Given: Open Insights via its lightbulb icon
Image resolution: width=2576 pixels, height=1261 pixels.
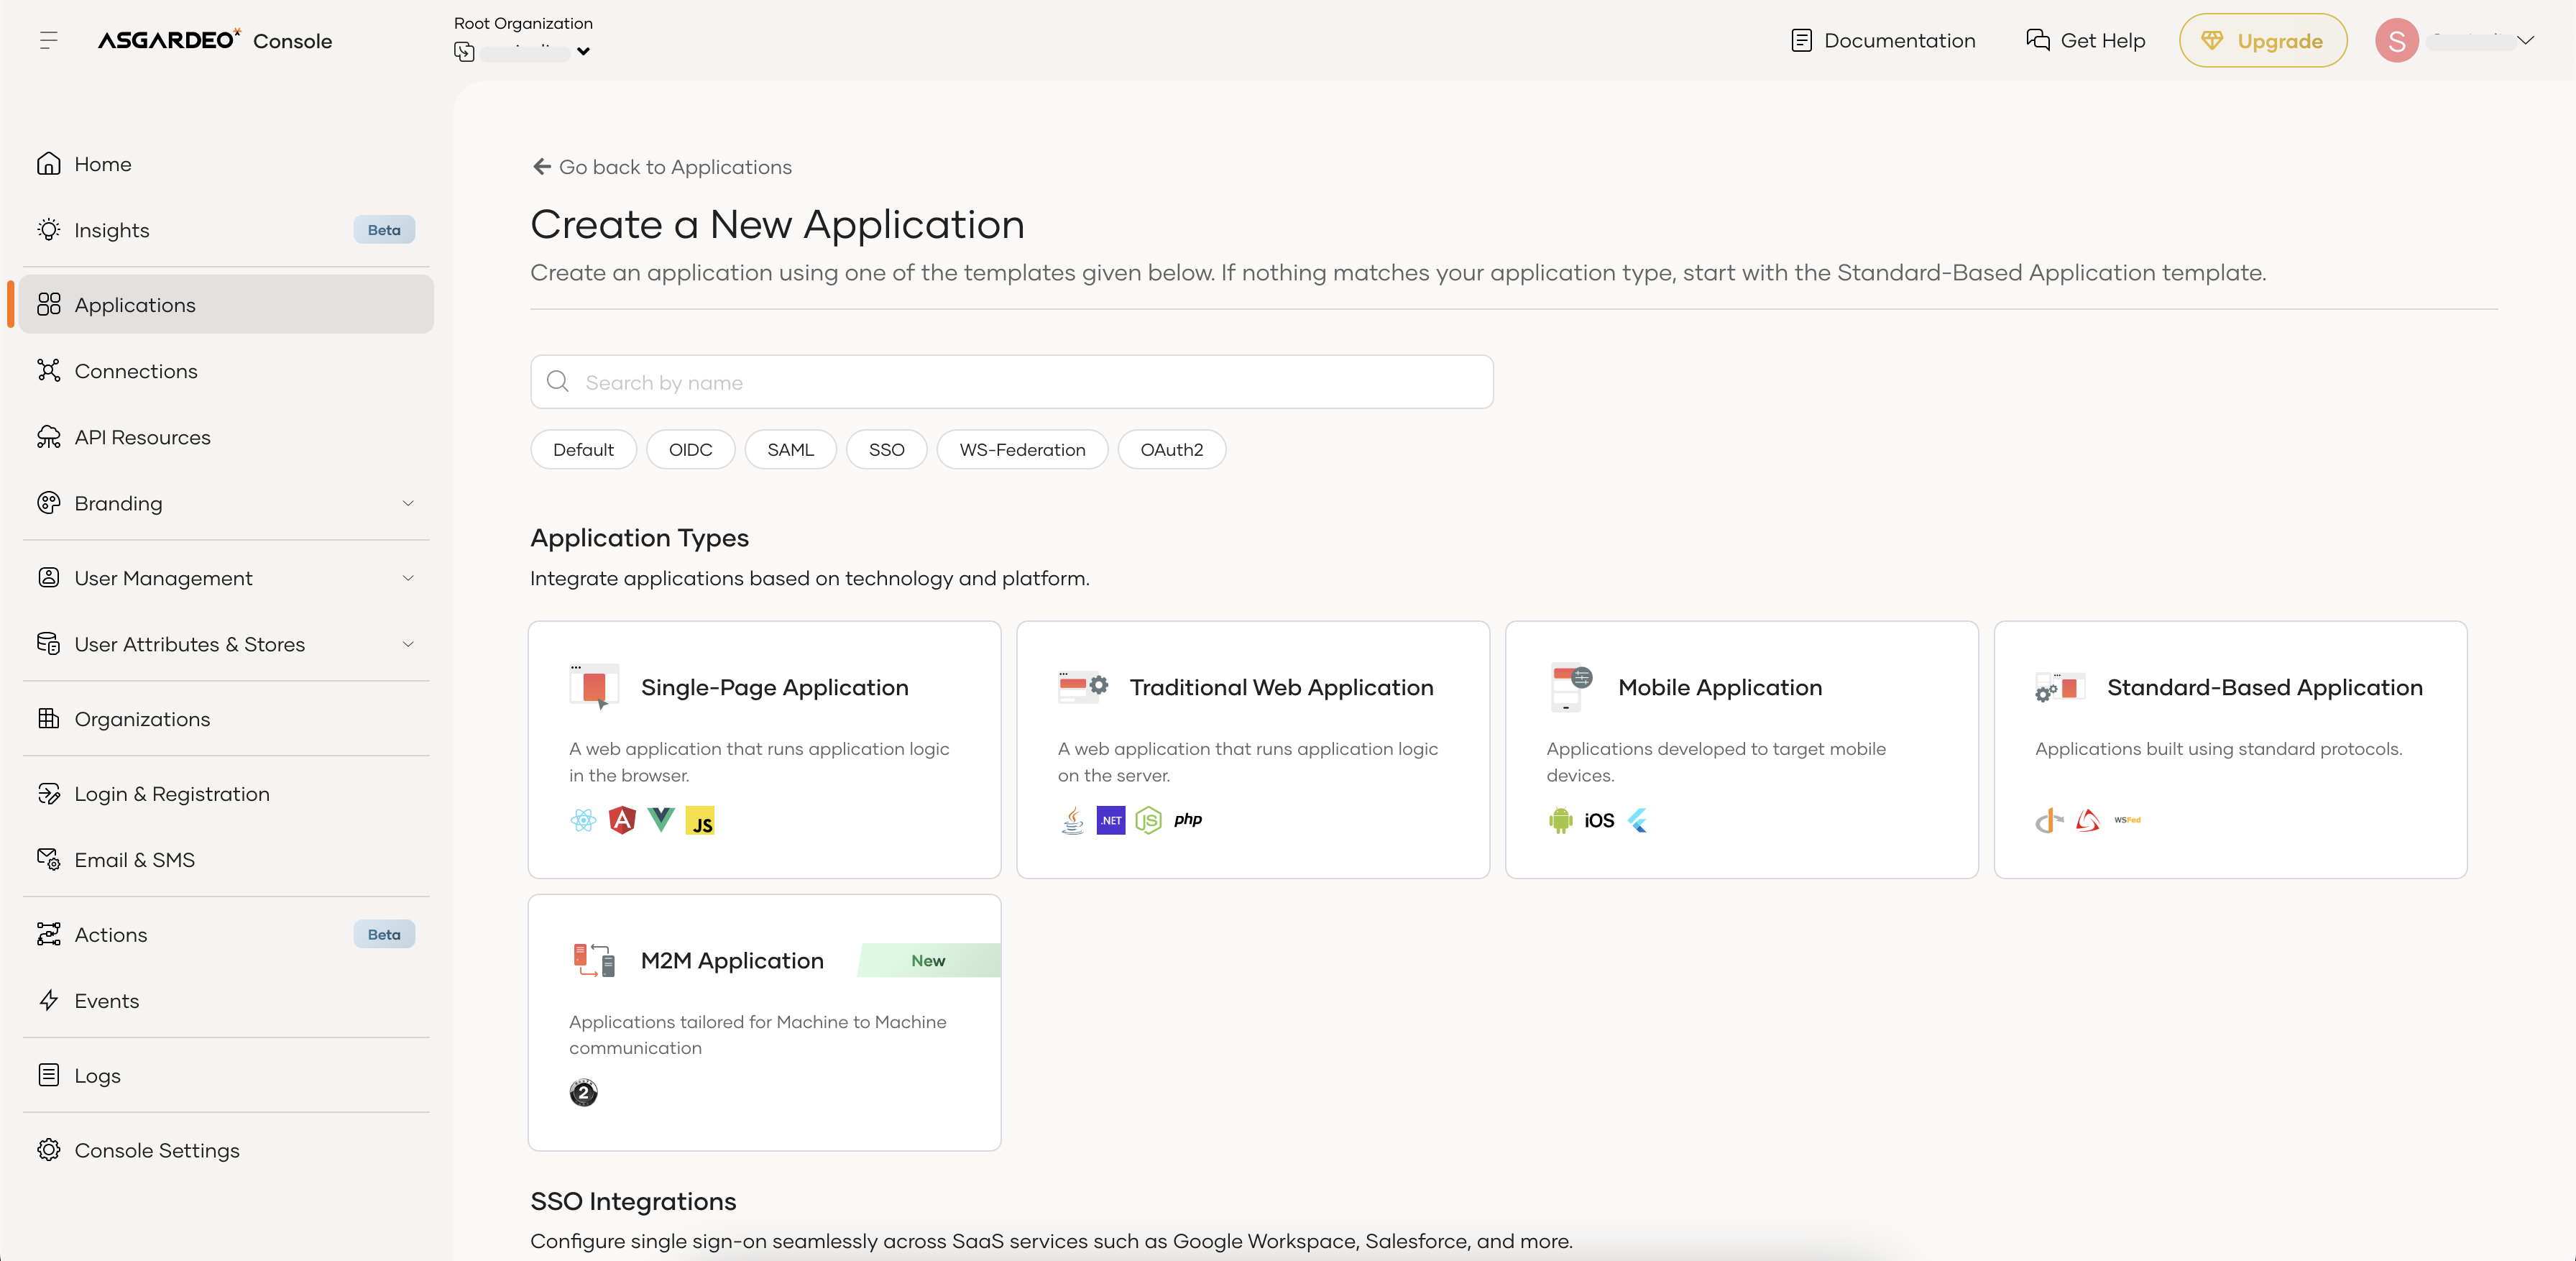Looking at the screenshot, I should pyautogui.click(x=49, y=230).
